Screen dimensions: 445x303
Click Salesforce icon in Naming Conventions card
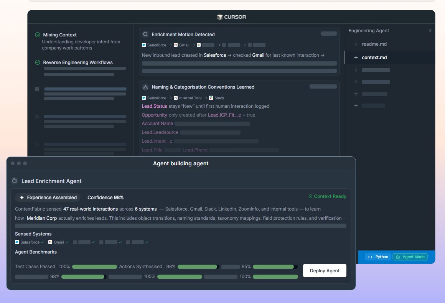pos(143,98)
